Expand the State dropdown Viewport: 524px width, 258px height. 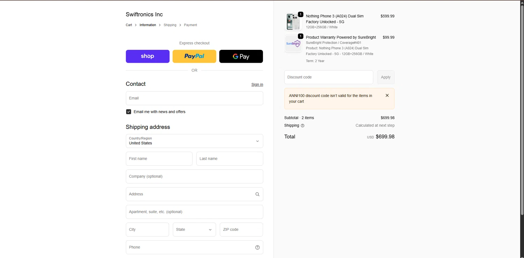194,229
